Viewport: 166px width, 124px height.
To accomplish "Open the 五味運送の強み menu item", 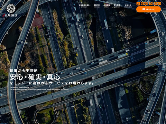I will click(x=84, y=6).
